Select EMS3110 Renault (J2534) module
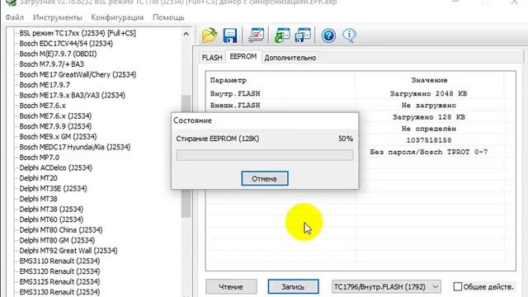The image size is (528, 297). click(59, 261)
